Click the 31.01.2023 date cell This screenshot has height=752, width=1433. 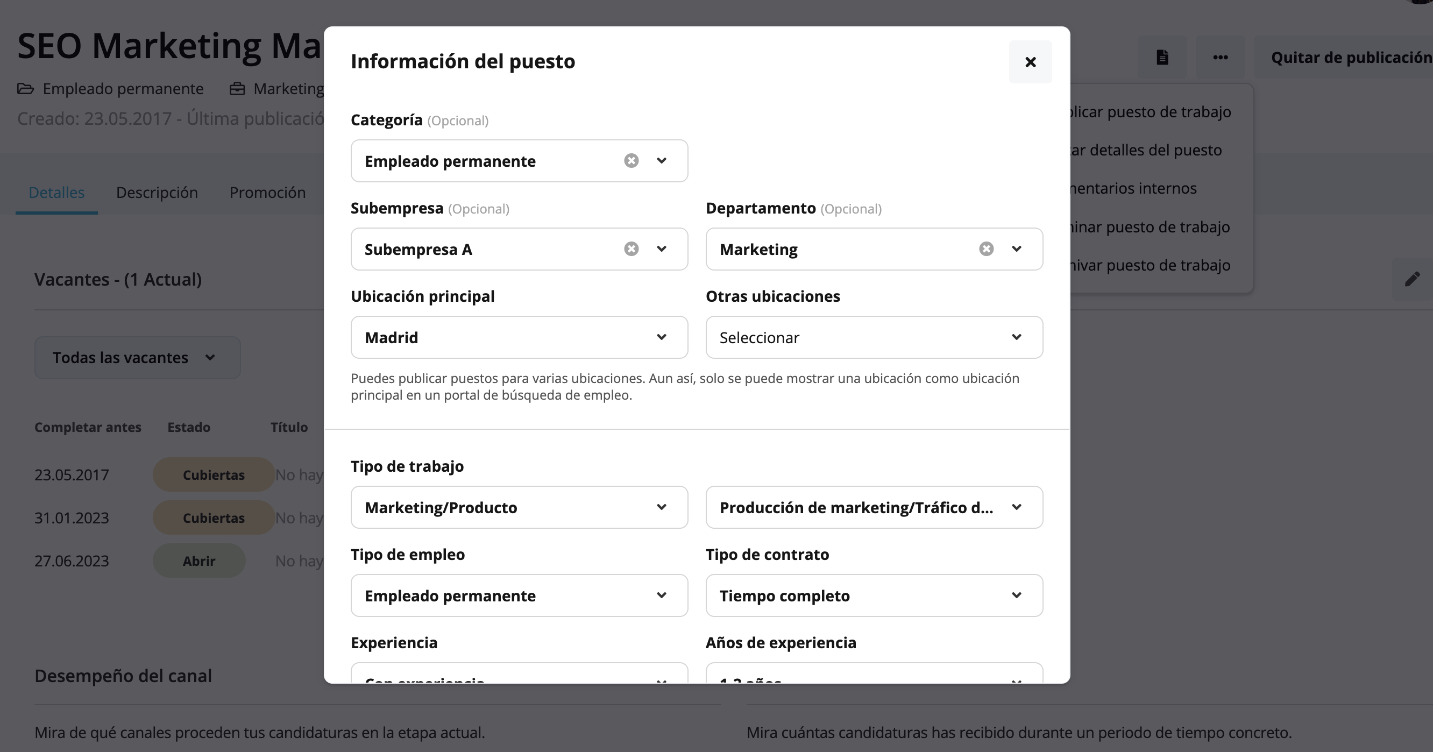[72, 517]
